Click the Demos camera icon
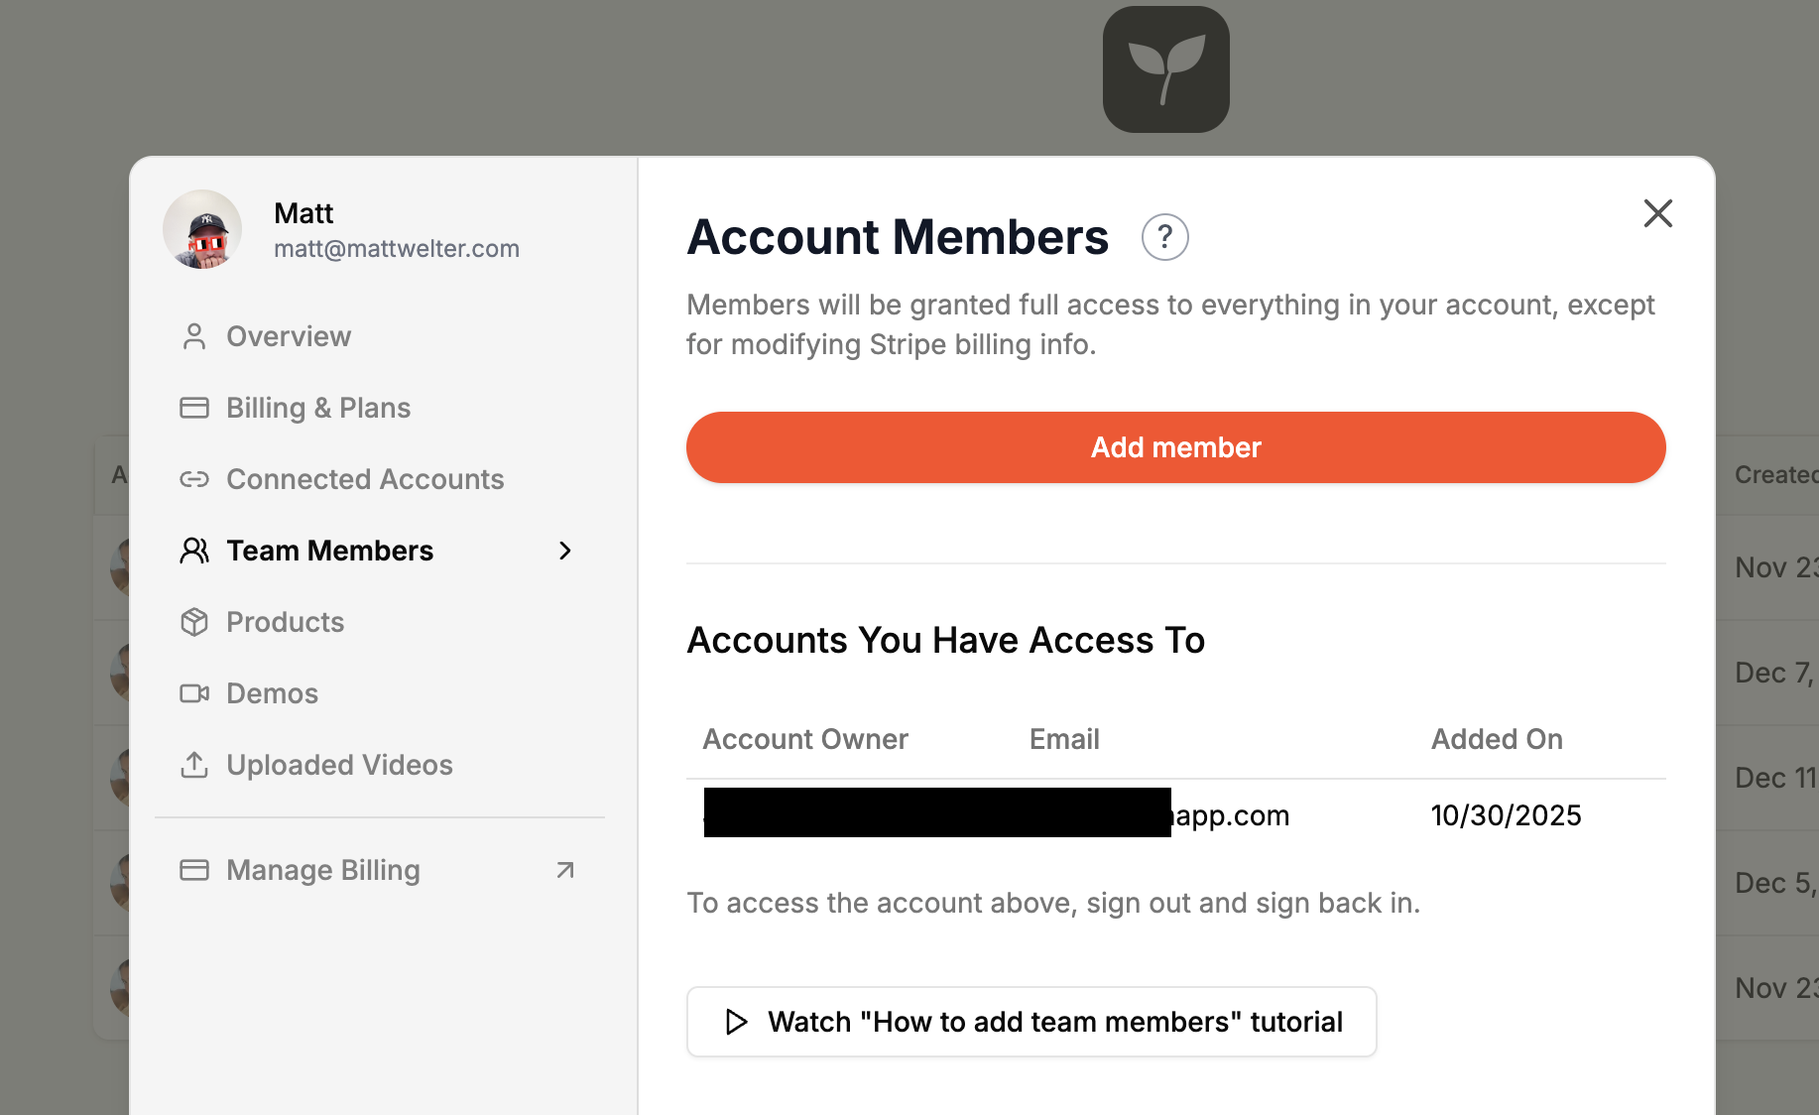Viewport: 1819px width, 1115px height. 194,693
